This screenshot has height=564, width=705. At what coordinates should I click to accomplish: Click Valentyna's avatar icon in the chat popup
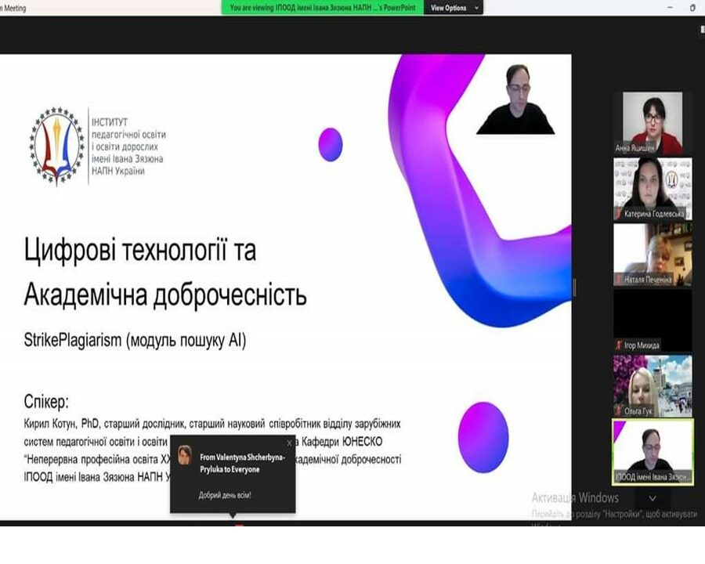[x=183, y=454]
